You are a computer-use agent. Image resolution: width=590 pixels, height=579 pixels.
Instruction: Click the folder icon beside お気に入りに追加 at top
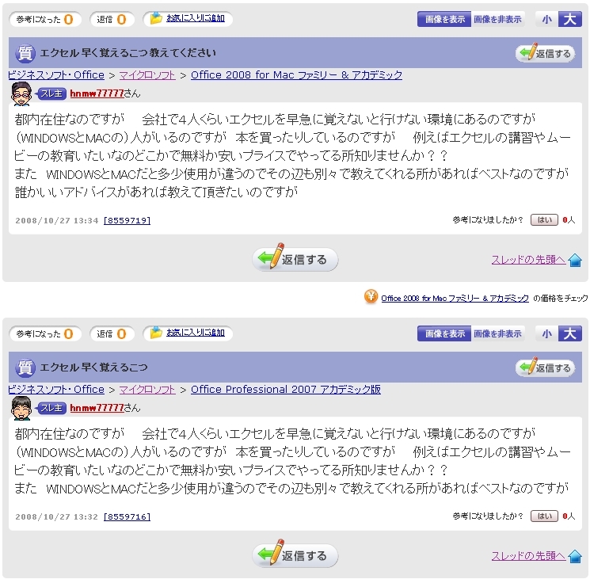(x=156, y=18)
